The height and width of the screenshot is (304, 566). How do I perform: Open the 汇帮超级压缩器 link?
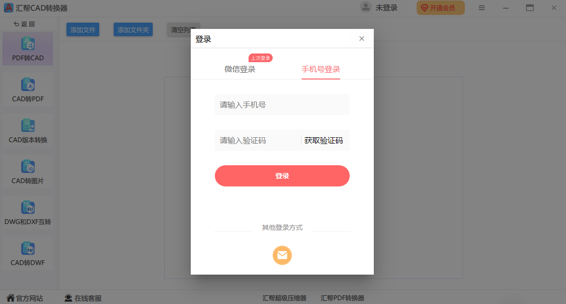click(x=284, y=298)
